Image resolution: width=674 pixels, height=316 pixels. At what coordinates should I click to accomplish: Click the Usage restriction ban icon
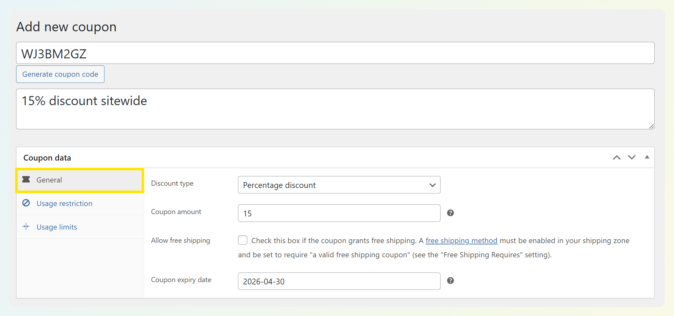click(x=26, y=203)
